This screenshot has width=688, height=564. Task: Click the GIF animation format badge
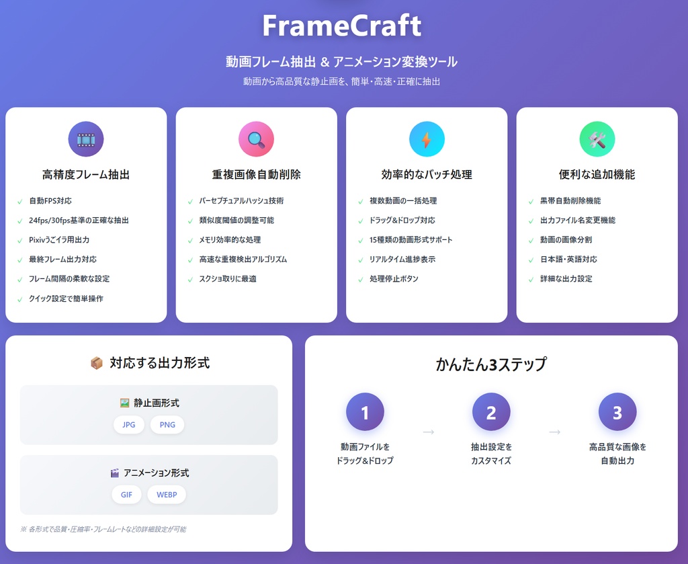pyautogui.click(x=126, y=495)
